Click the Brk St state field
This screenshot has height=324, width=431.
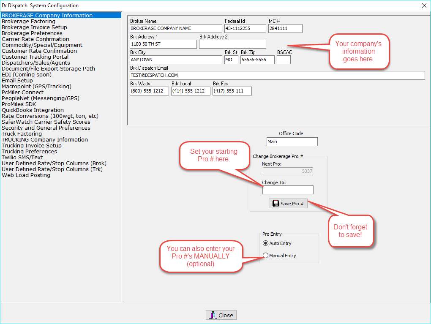[x=231, y=60]
